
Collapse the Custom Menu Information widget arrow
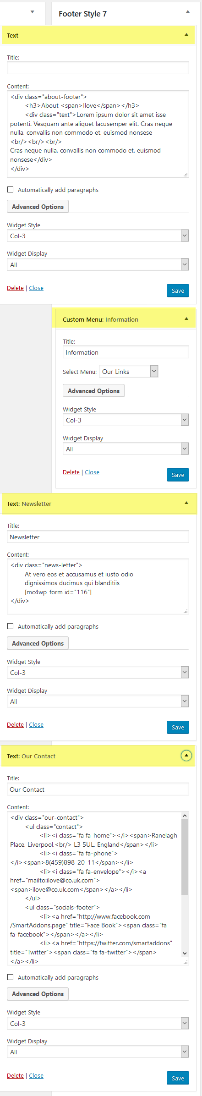coord(186,319)
